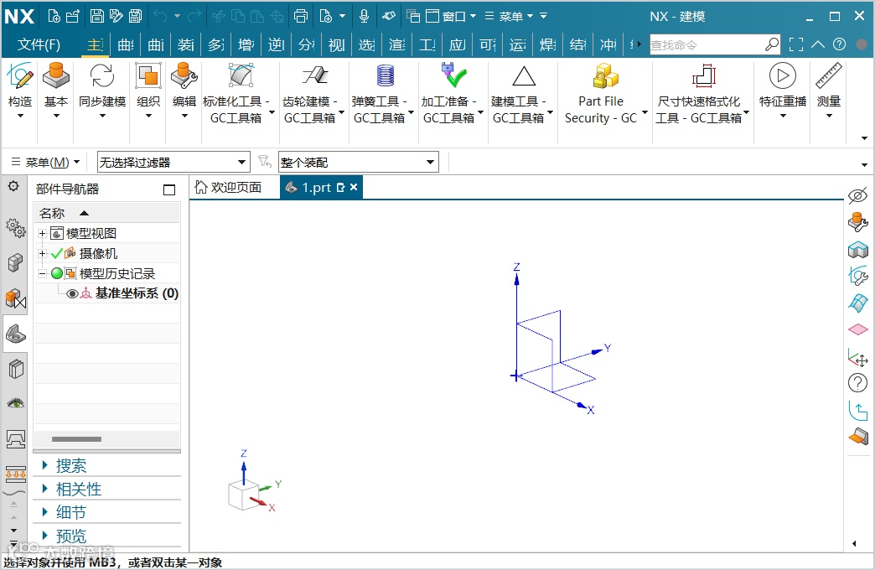Expand the 摄像机 tree node
Viewport: 875px width, 570px height.
(43, 253)
